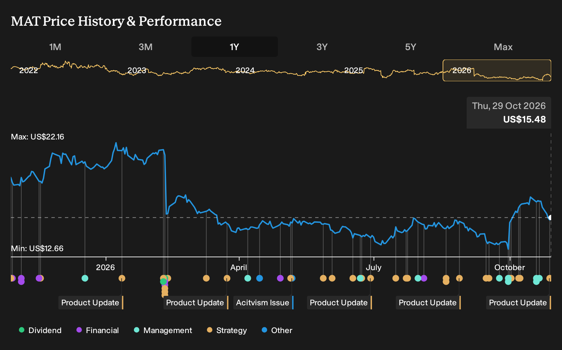Show the 5Y price history tab
Image resolution: width=562 pixels, height=350 pixels.
pos(411,47)
